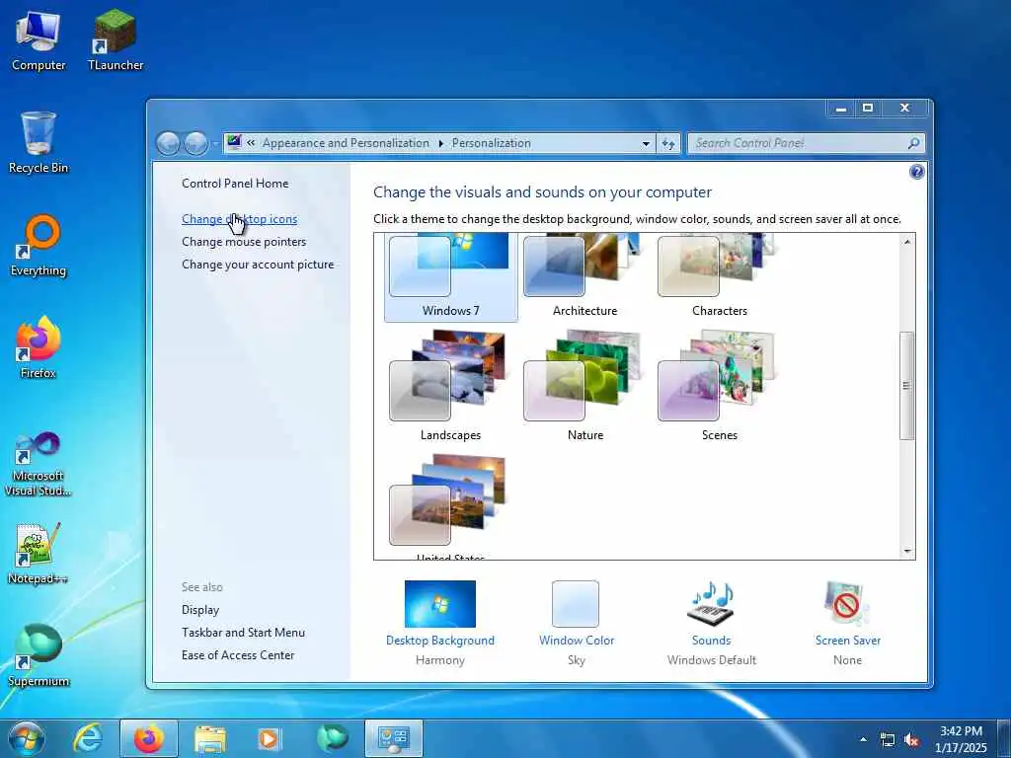Click the Control Panel address bar icon

click(x=234, y=142)
